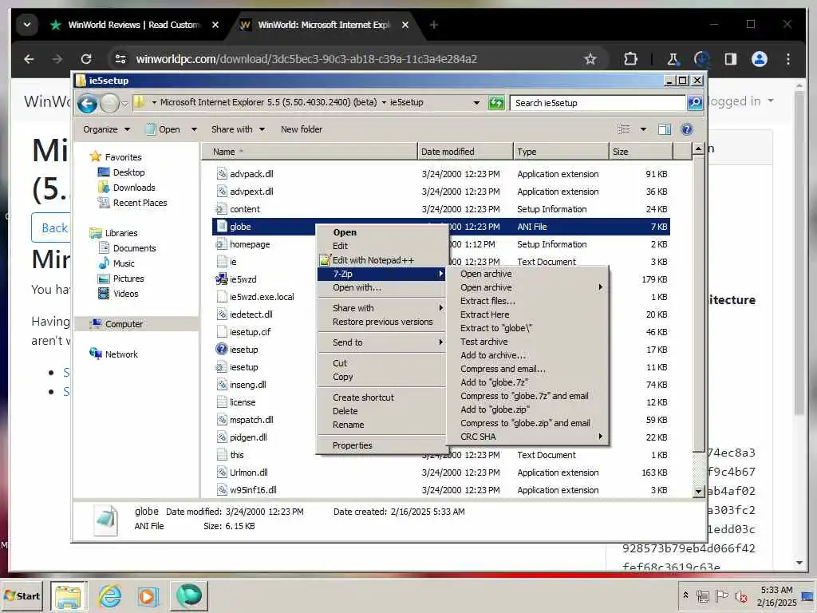
Task: Open the Pictures library
Action: click(x=128, y=279)
